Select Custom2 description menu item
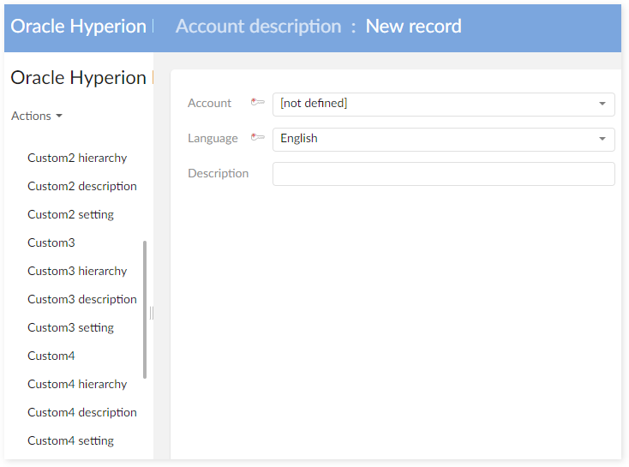Image resolution: width=629 pixels, height=467 pixels. [x=82, y=186]
